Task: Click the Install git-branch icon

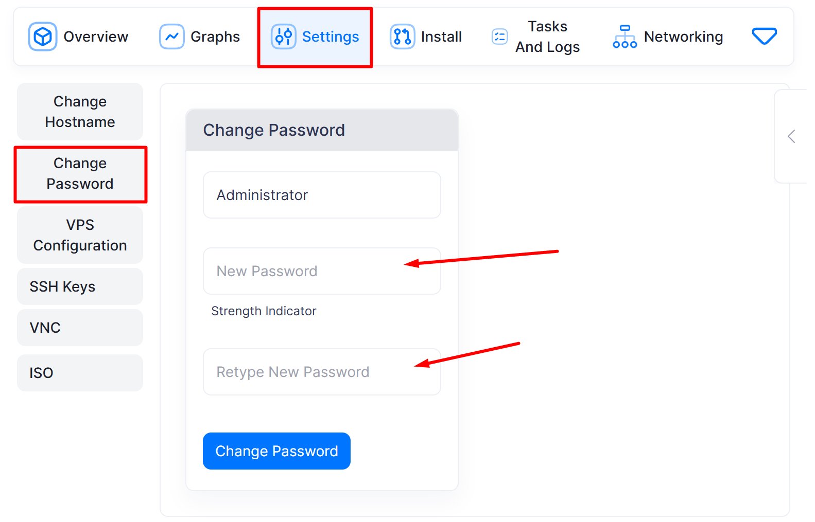Action: 402,37
